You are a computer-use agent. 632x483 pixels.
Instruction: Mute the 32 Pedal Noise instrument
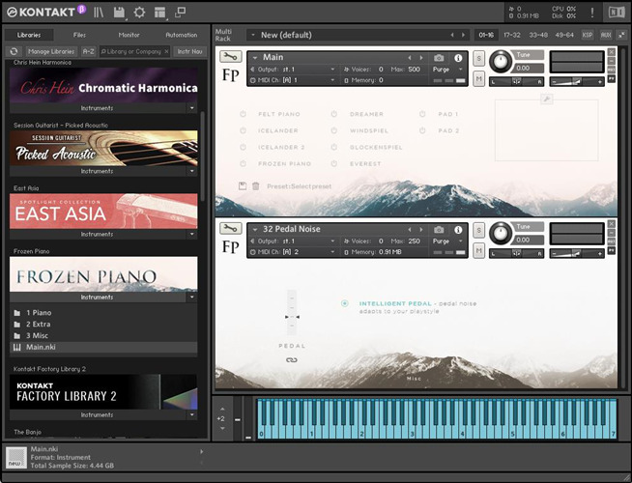478,251
